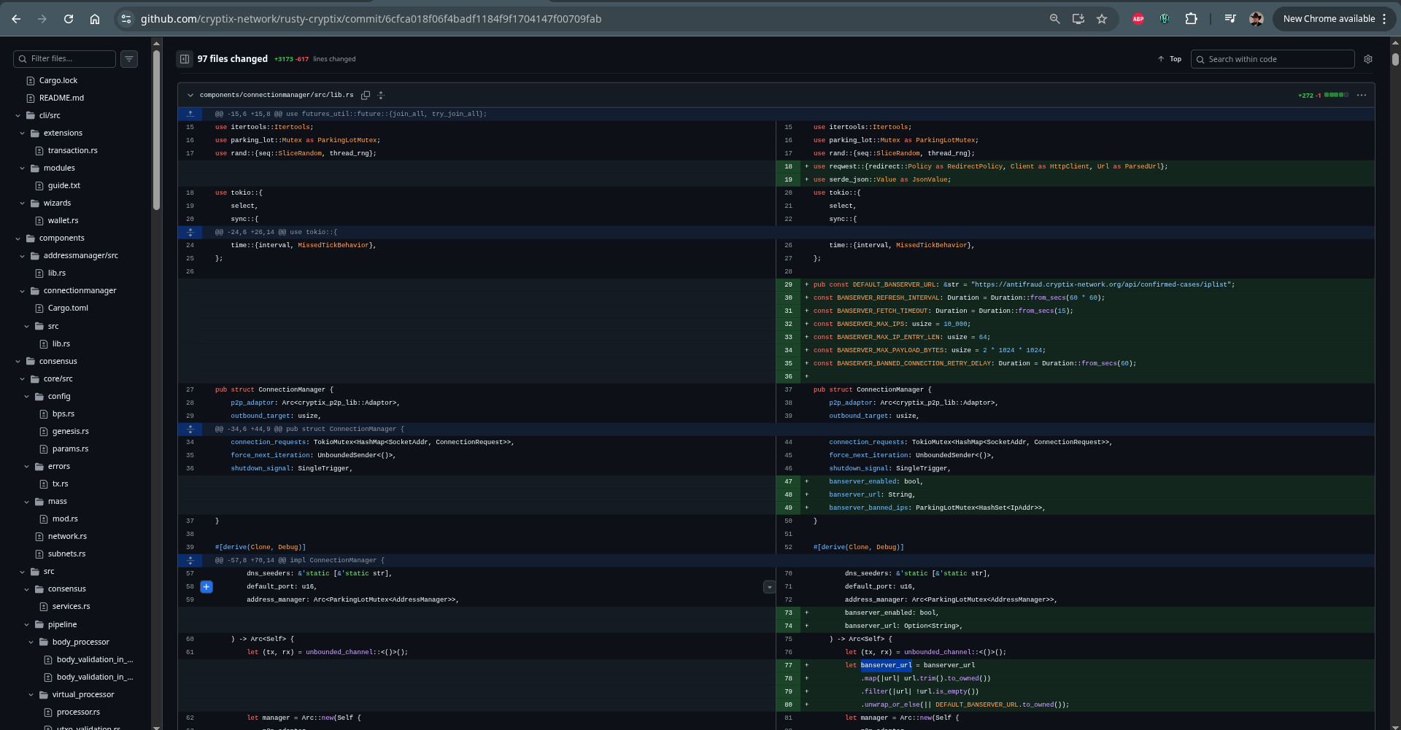1401x730 pixels.
Task: Focus the Search within code field
Action: pyautogui.click(x=1273, y=59)
